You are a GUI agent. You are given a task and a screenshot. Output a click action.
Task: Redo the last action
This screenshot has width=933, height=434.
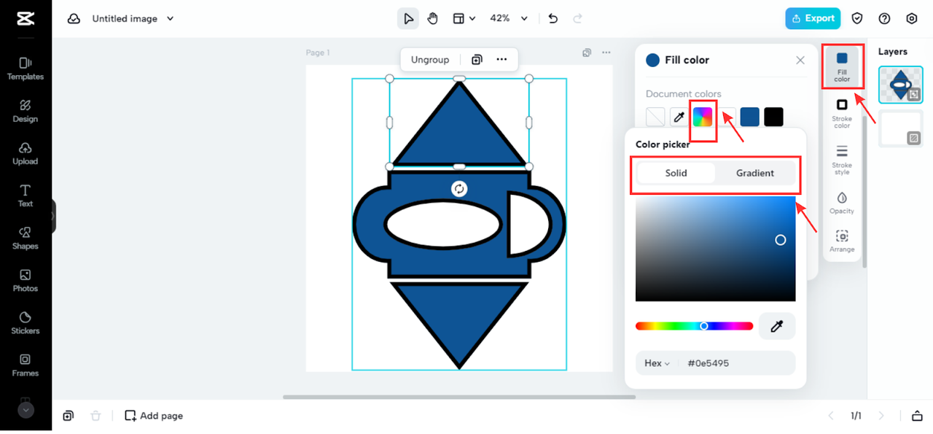pos(578,18)
